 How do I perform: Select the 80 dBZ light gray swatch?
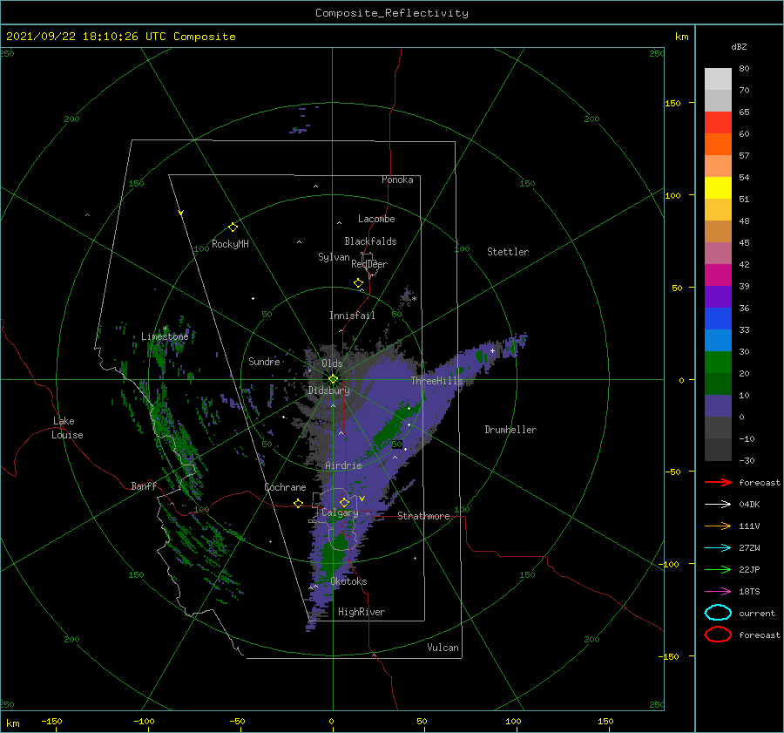coord(718,78)
